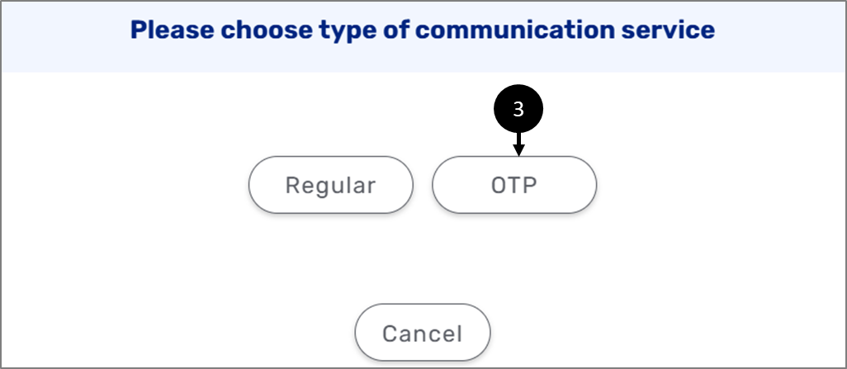Click the number 3 annotation badge
This screenshot has height=369, width=847.
click(518, 109)
